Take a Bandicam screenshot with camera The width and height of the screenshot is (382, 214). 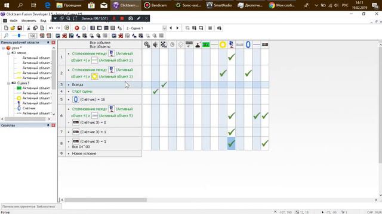point(131,18)
